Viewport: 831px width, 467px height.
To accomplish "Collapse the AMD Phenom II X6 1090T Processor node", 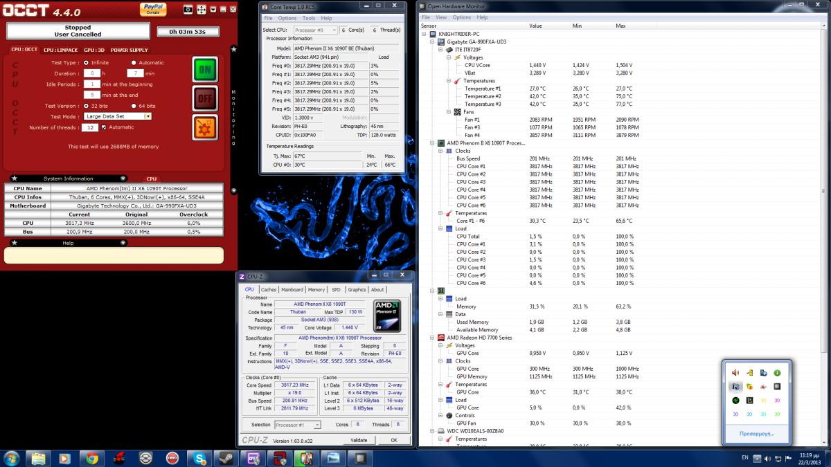I will (x=431, y=143).
